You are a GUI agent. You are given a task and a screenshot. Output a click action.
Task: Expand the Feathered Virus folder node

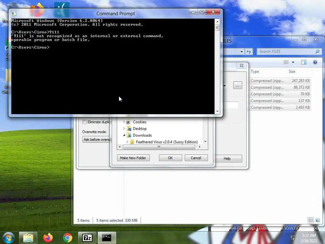point(128,142)
